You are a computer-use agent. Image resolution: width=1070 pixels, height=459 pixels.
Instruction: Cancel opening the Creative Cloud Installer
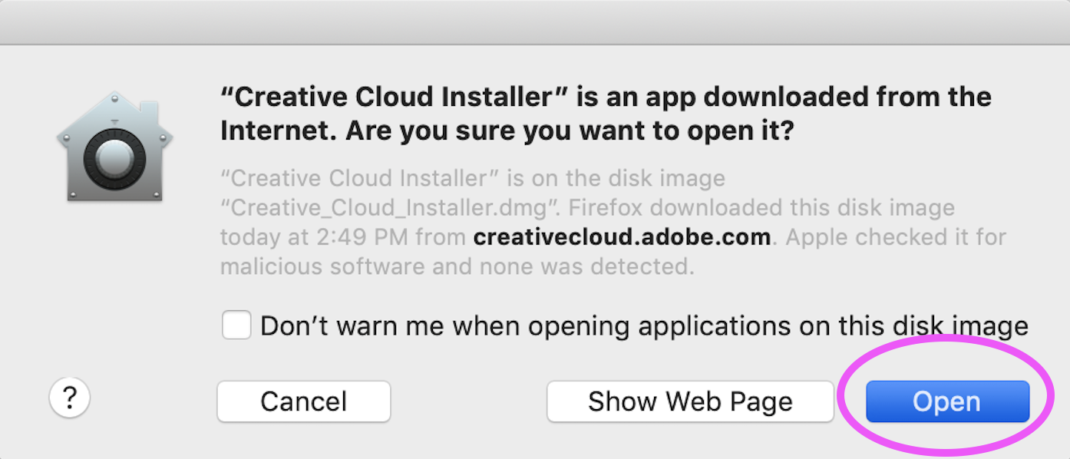click(x=304, y=401)
